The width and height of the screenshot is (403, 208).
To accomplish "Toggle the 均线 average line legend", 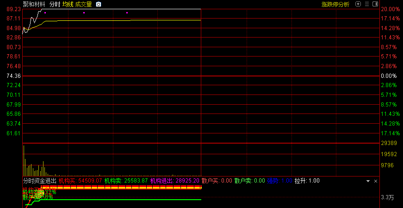I will tap(68, 4).
